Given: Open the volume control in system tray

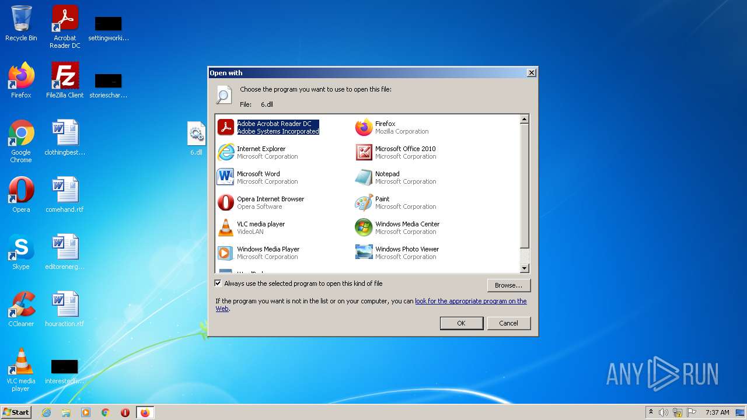Looking at the screenshot, I should click(x=664, y=412).
